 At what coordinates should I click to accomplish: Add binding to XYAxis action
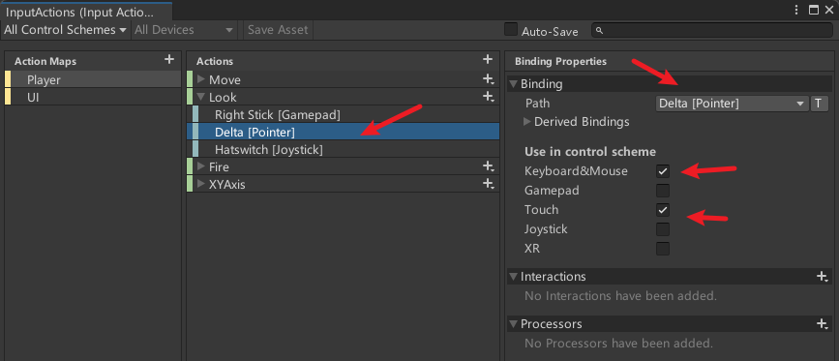[x=488, y=184]
